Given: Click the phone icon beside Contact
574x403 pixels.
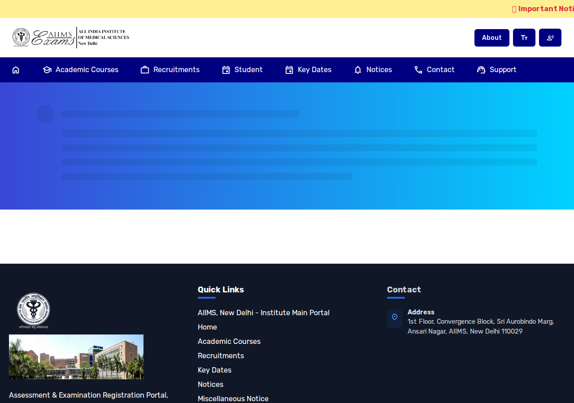Looking at the screenshot, I should point(418,70).
